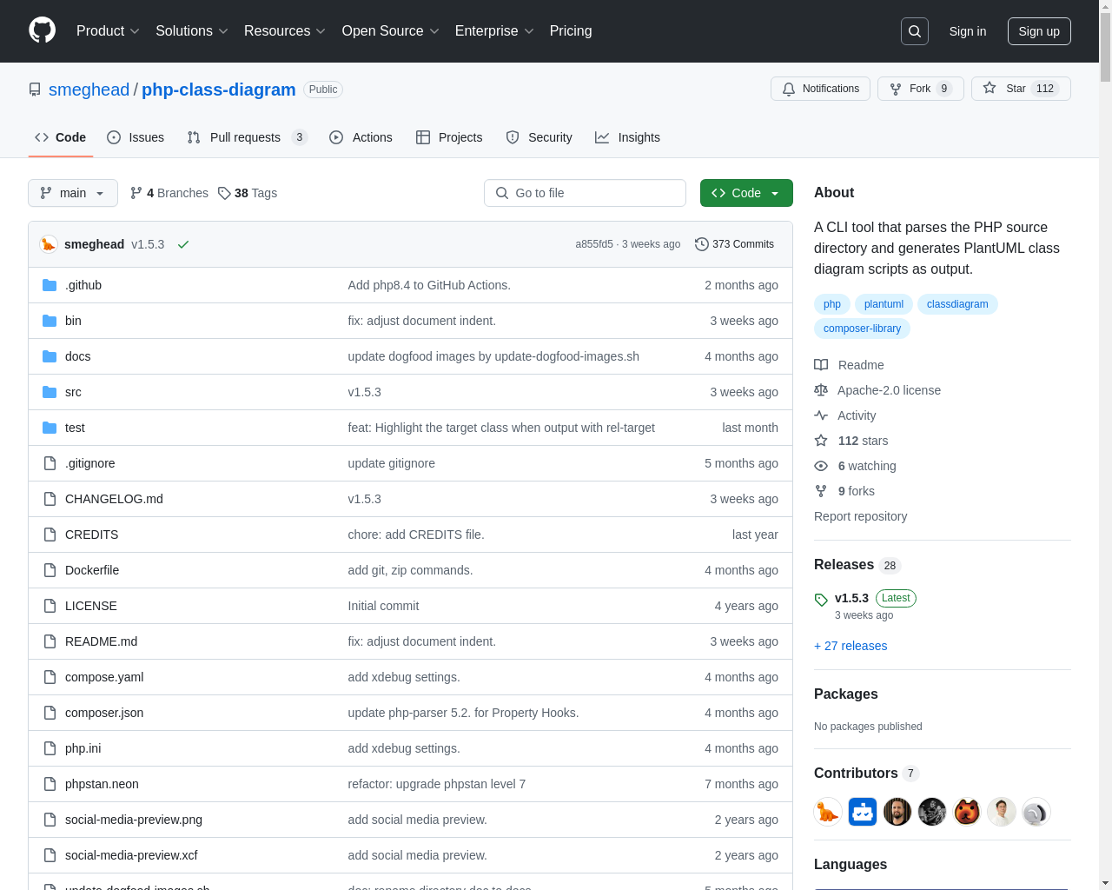
Task: Open the 38 Tags link
Action: point(248,193)
